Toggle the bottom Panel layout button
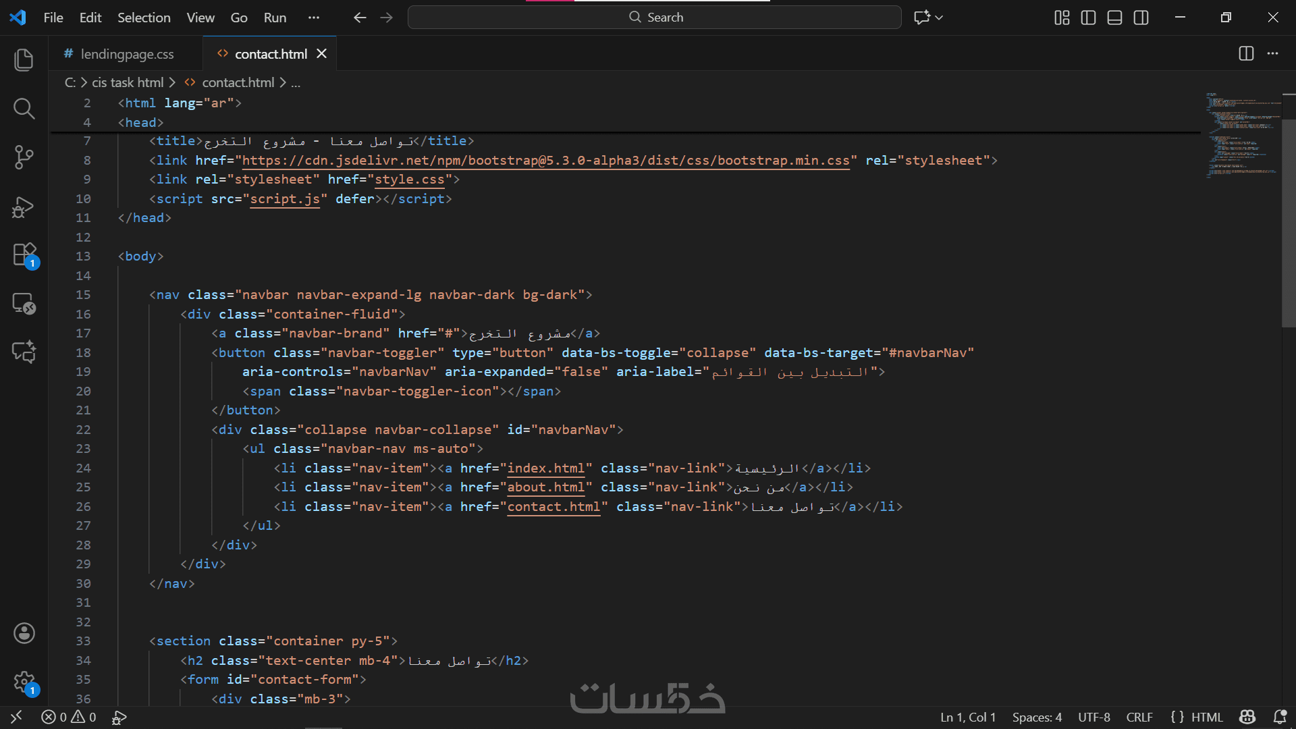This screenshot has height=729, width=1296. [1114, 18]
